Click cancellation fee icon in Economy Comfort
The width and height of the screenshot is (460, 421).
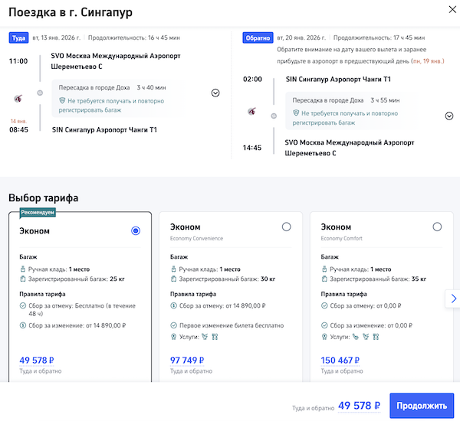coord(324,306)
